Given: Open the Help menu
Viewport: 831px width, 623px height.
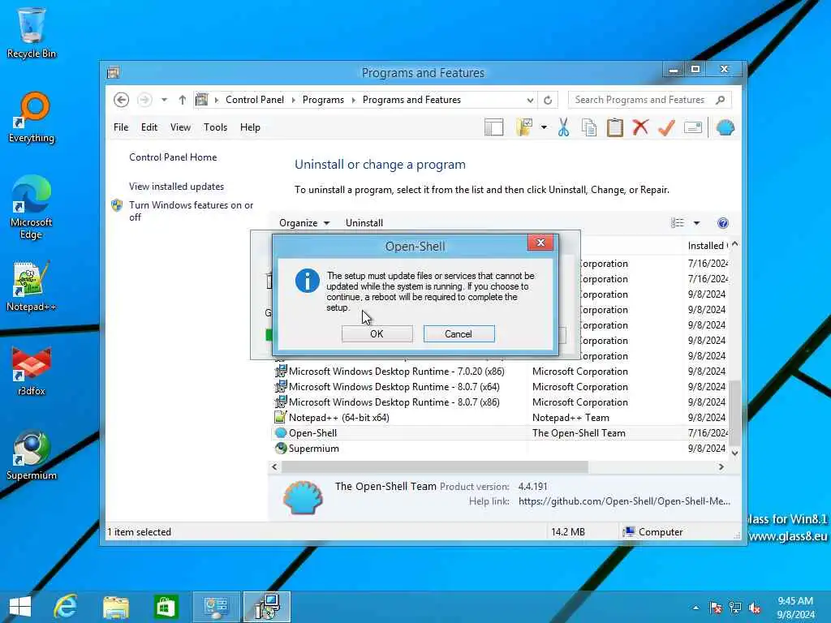Looking at the screenshot, I should pos(250,127).
